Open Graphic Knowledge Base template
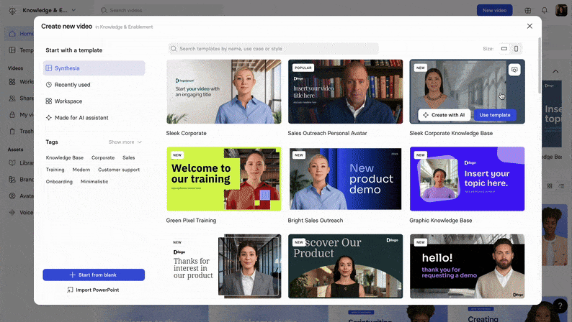 467,179
